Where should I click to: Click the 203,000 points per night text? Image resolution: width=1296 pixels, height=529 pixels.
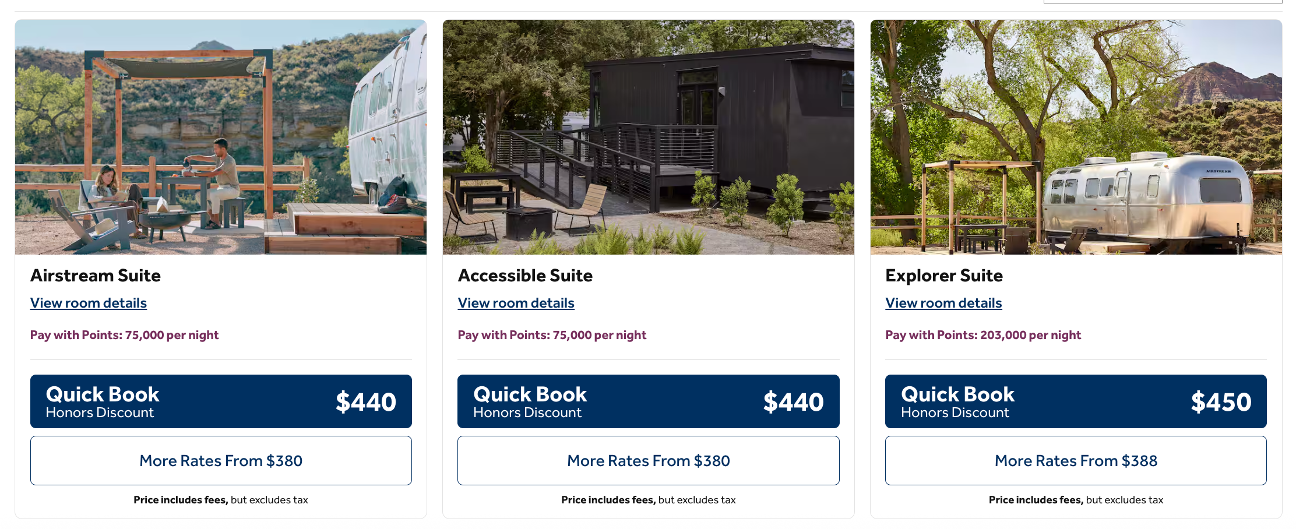click(x=983, y=335)
